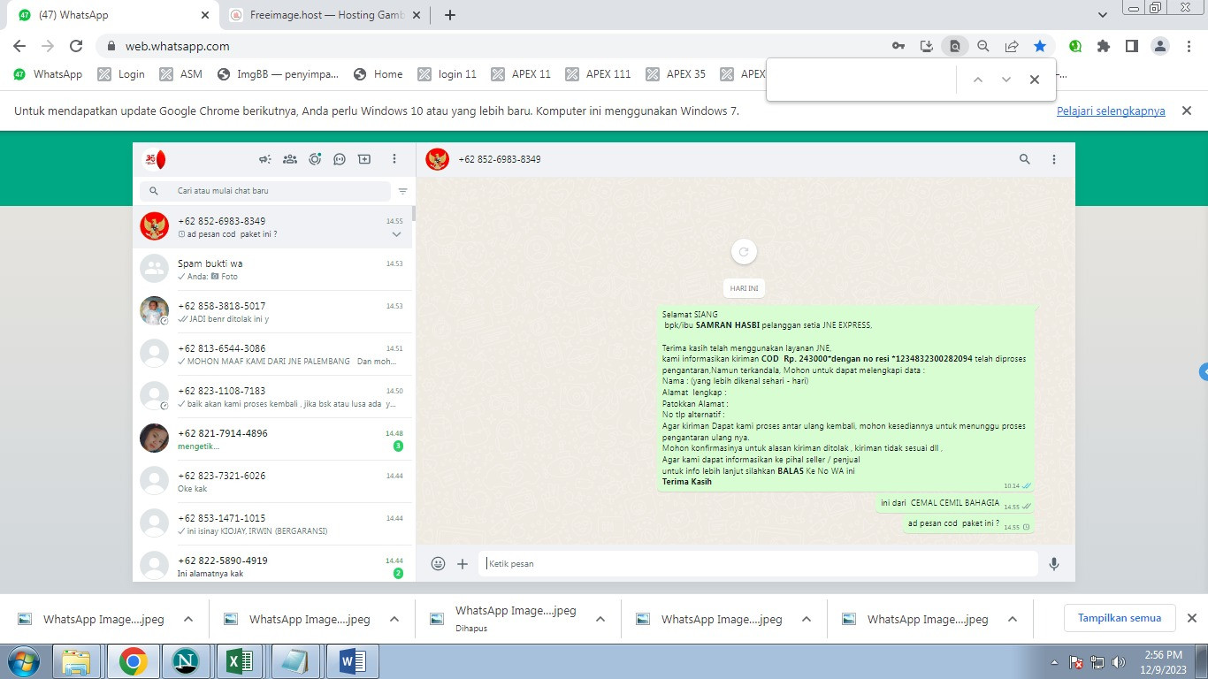Click 'Tampilkan semua' downloads button
This screenshot has height=679, width=1208.
coord(1120,618)
